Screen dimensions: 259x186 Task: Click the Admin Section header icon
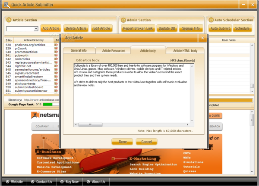123,20
